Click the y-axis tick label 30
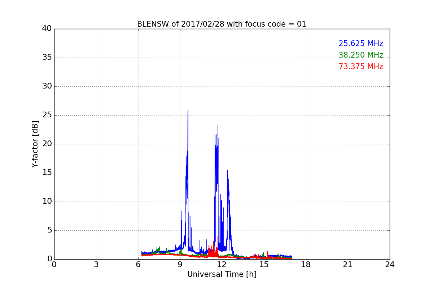Screen dimensions: 433x288 (47, 86)
